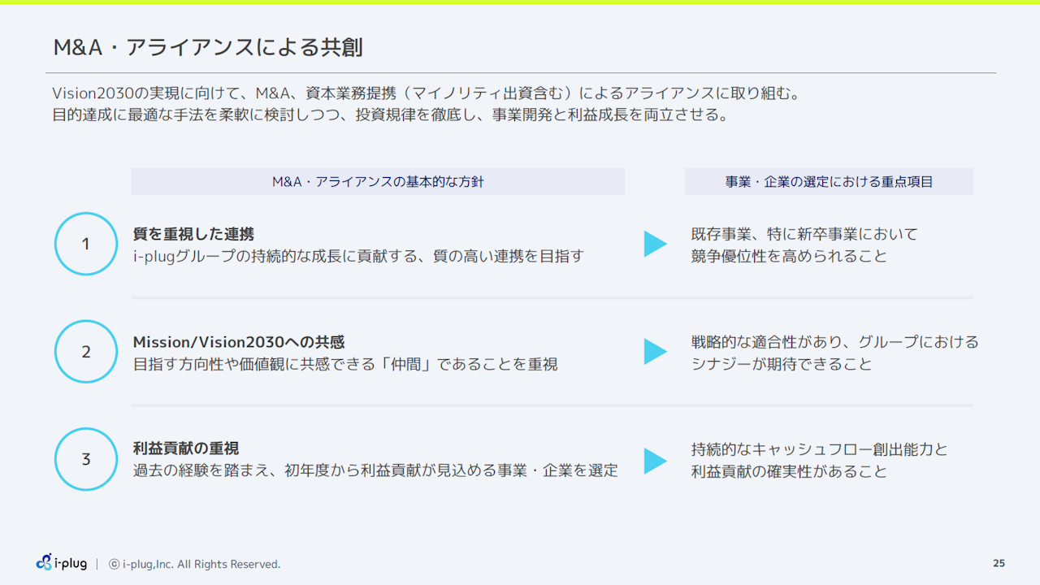The height and width of the screenshot is (585, 1040).
Task: Click the page number 25
Action: pyautogui.click(x=999, y=563)
